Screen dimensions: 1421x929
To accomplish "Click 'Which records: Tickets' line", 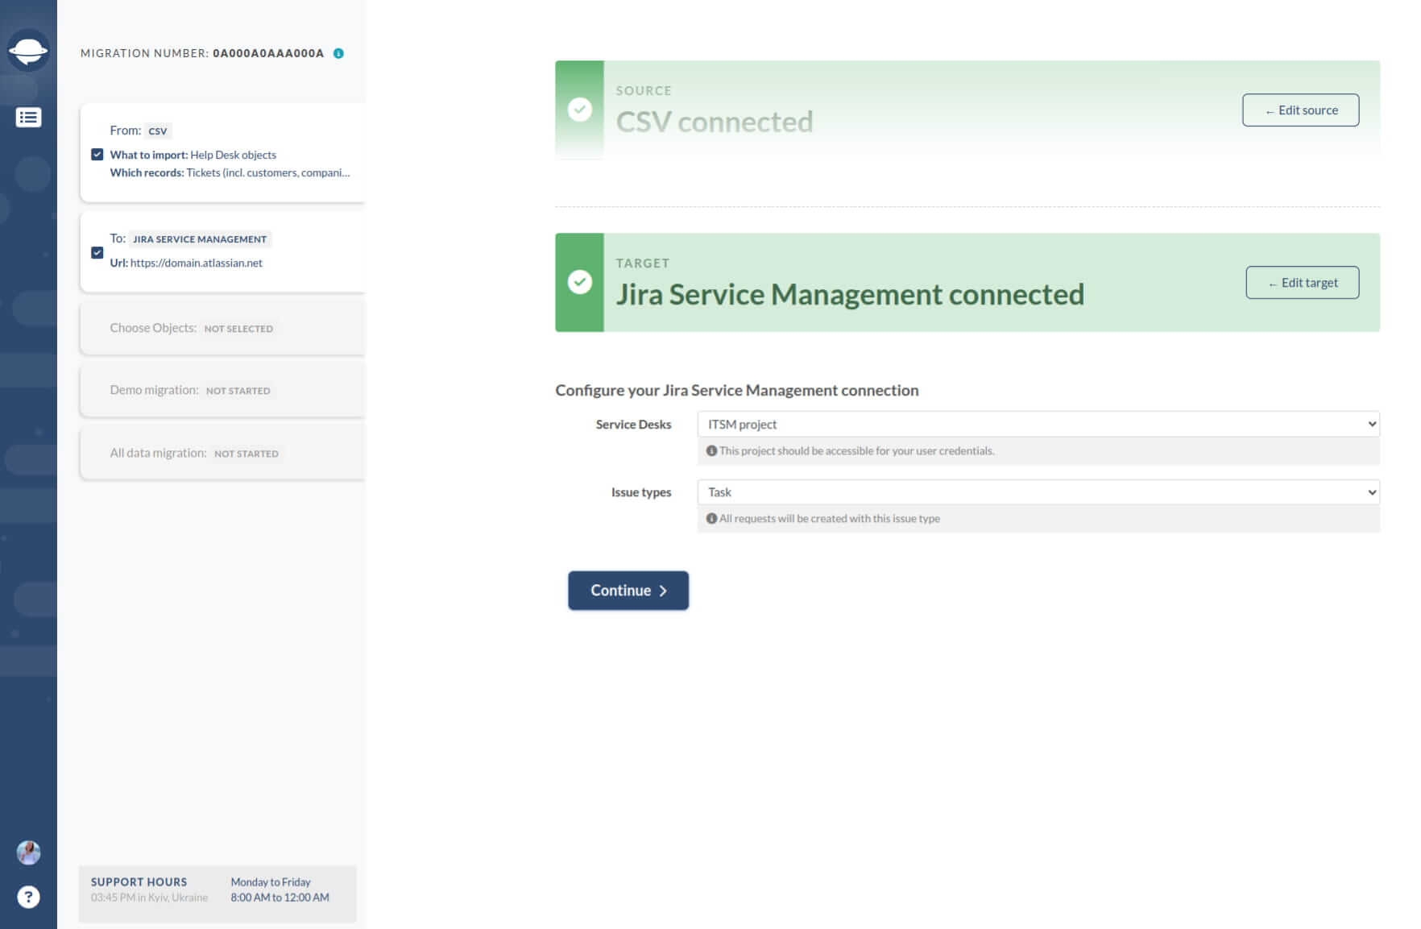I will 230,172.
